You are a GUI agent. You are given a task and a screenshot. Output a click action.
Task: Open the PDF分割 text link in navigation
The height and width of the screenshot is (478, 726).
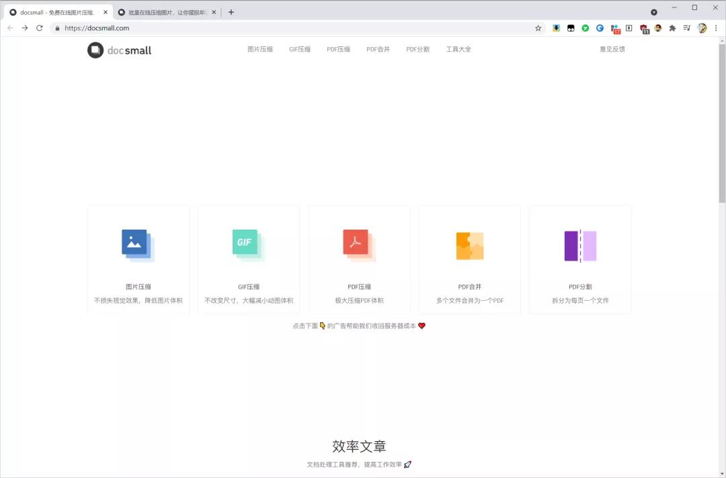coord(417,49)
